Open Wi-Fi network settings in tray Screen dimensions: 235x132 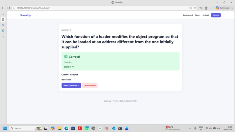click(207, 129)
